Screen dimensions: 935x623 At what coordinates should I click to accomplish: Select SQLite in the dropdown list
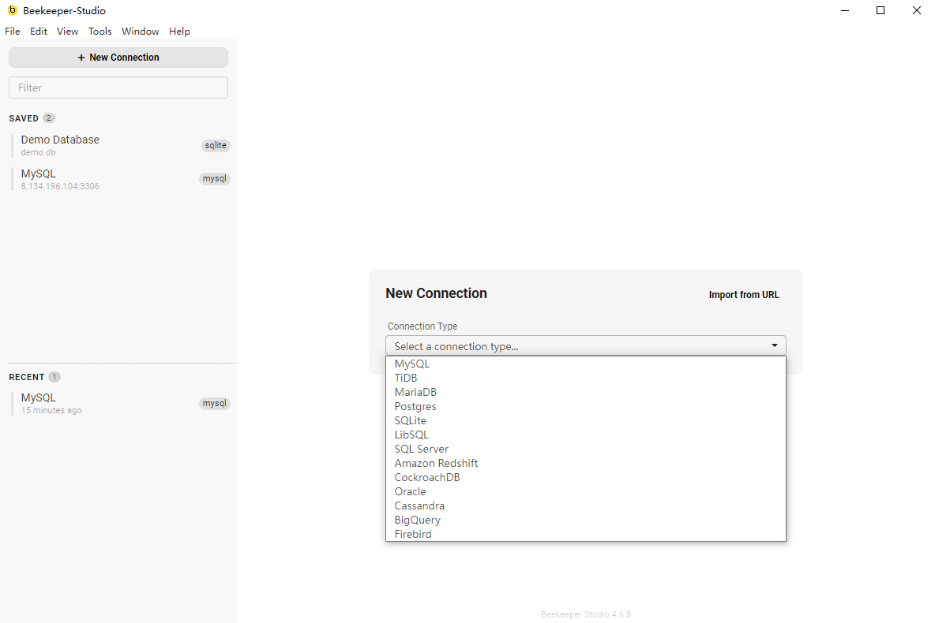(411, 421)
